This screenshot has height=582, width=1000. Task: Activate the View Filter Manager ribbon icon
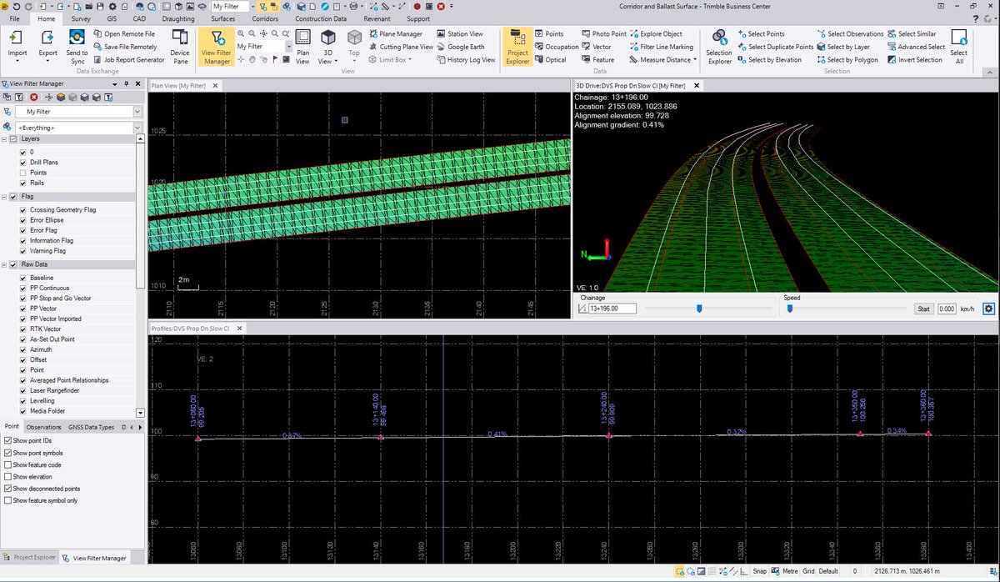coord(217,47)
